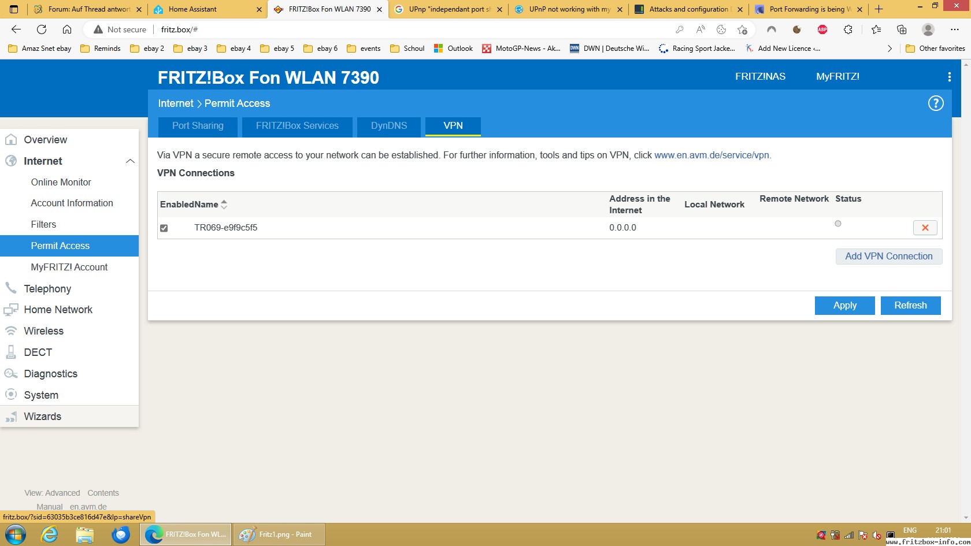Switch to FRITZ!Box Services tab
This screenshot has width=971, height=546.
point(297,126)
